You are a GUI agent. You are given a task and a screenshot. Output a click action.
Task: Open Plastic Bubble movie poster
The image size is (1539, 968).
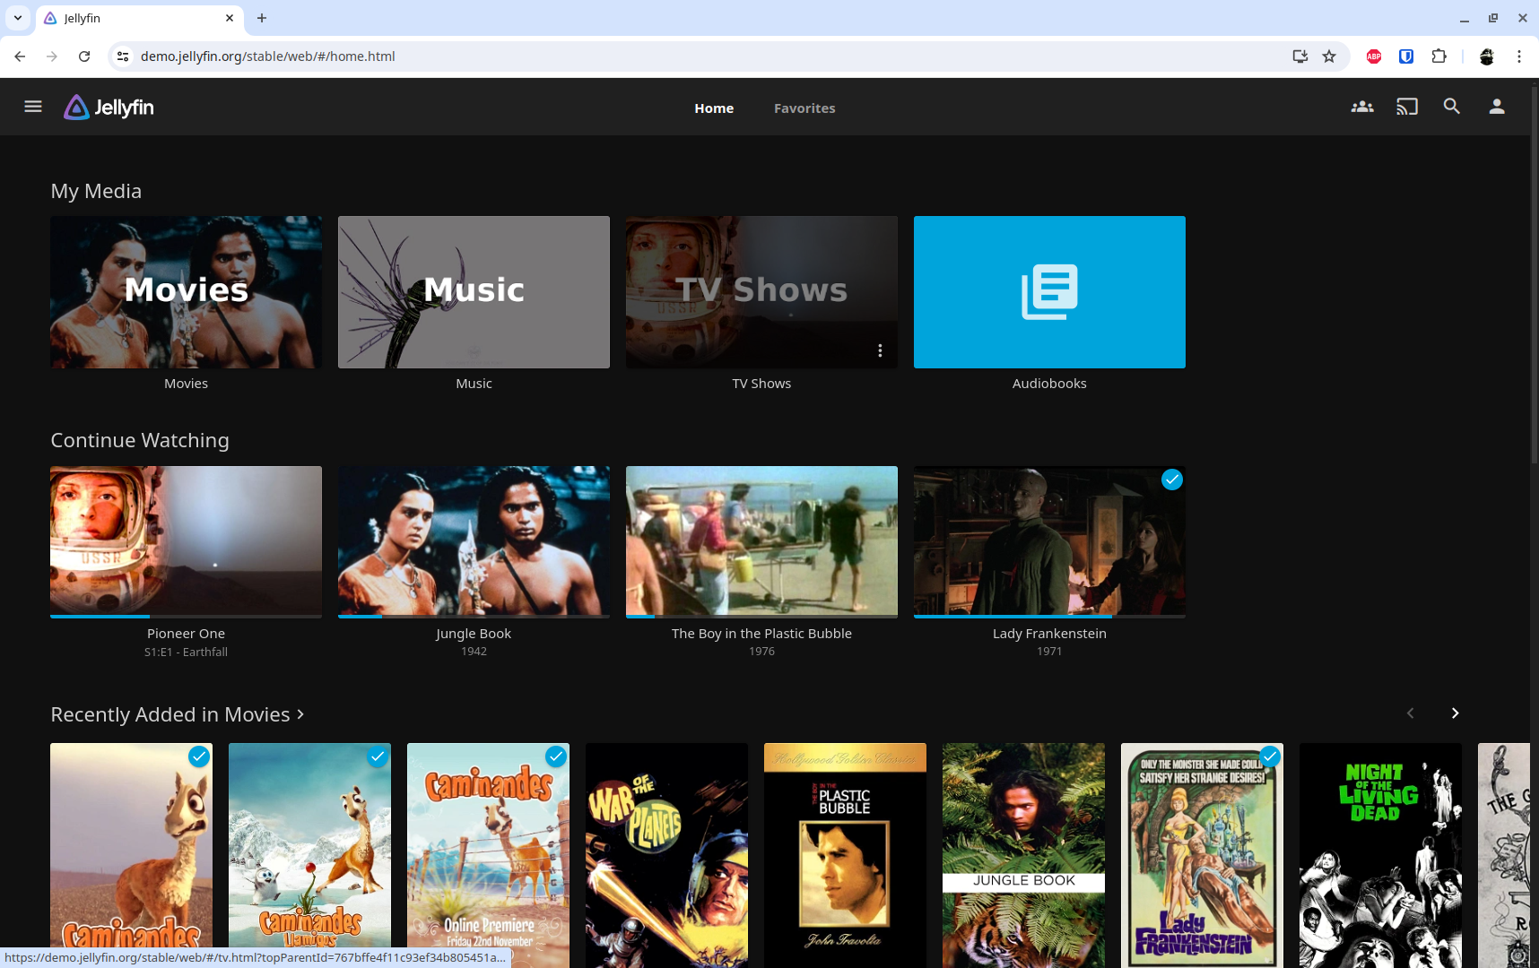coord(845,855)
